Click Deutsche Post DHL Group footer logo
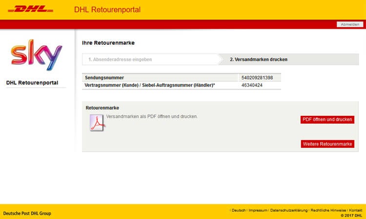 coord(27,214)
